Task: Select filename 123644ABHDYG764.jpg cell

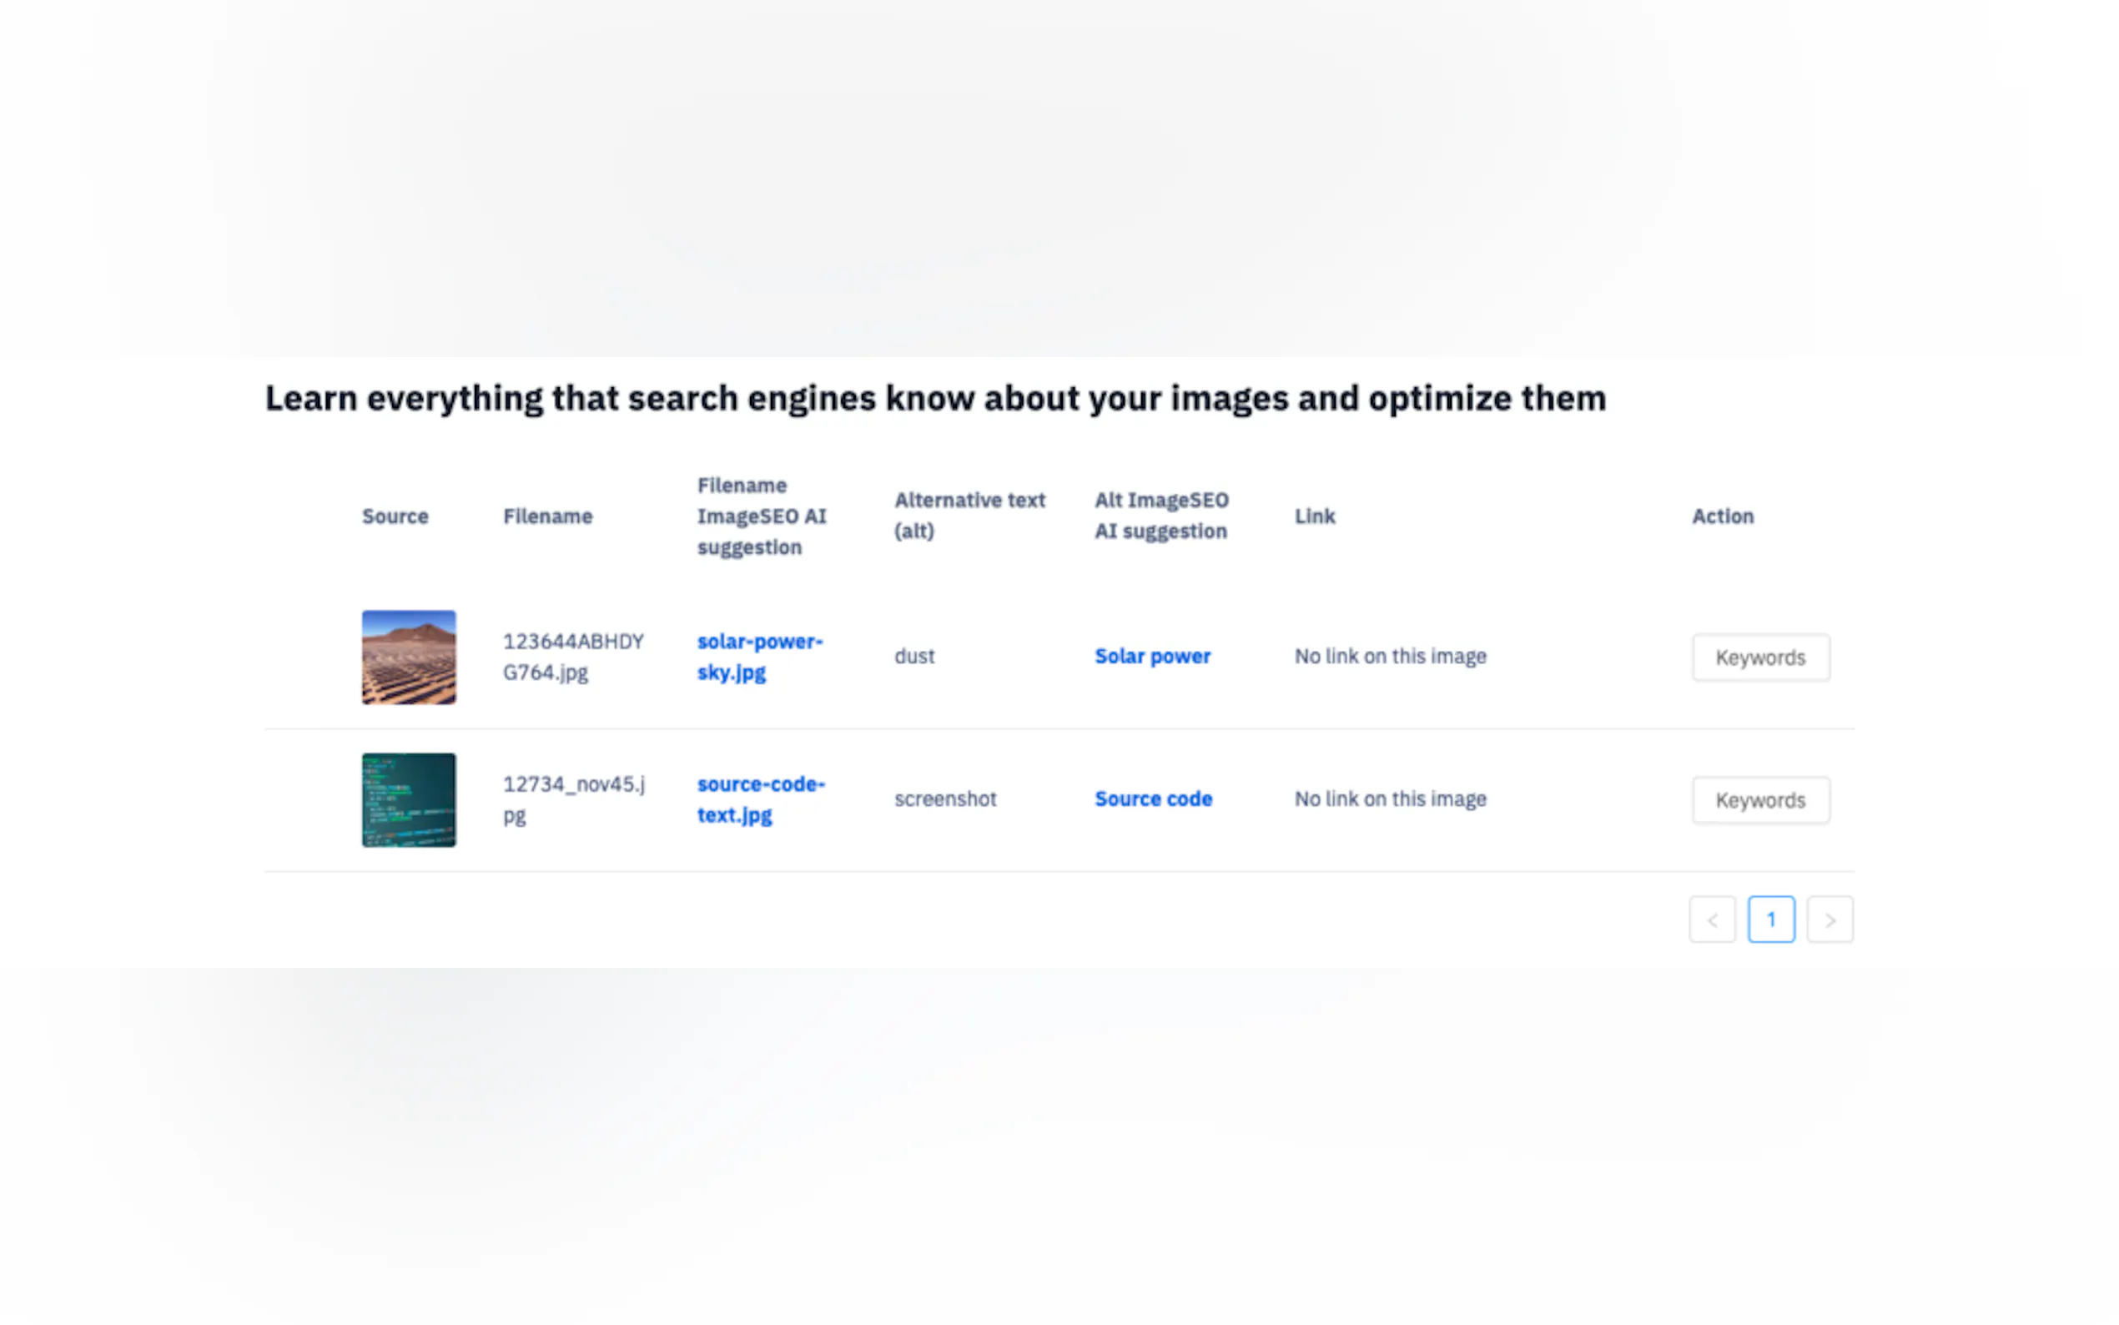Action: (x=573, y=657)
